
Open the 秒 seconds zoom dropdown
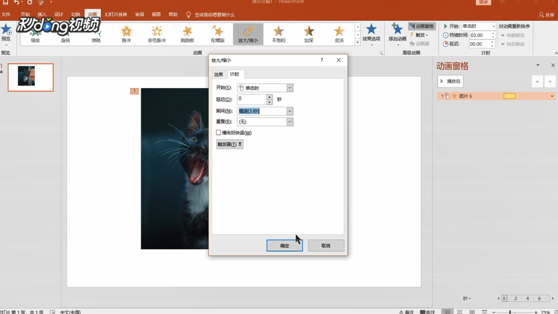pyautogui.click(x=467, y=298)
